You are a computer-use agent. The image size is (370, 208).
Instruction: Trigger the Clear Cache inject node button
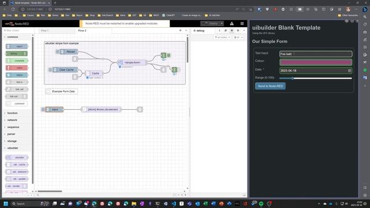click(50, 70)
